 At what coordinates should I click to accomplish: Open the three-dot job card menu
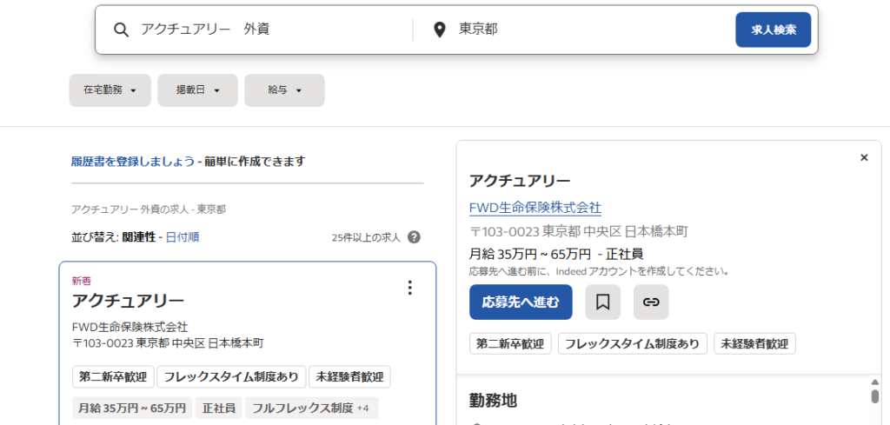(410, 288)
